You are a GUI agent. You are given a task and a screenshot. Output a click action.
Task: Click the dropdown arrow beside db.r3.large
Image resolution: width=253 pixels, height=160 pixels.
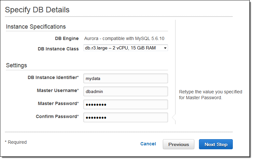pos(165,48)
